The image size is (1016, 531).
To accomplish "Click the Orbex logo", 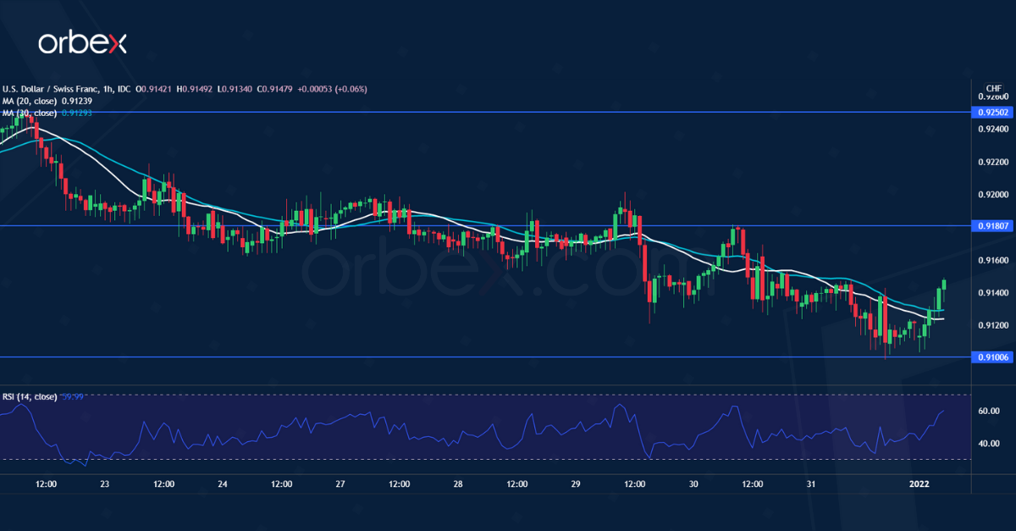I will (x=85, y=41).
